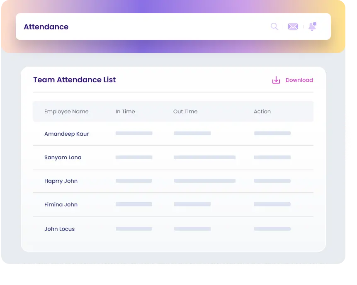The image size is (357, 285).
Task: Click the Download text link
Action: point(299,80)
